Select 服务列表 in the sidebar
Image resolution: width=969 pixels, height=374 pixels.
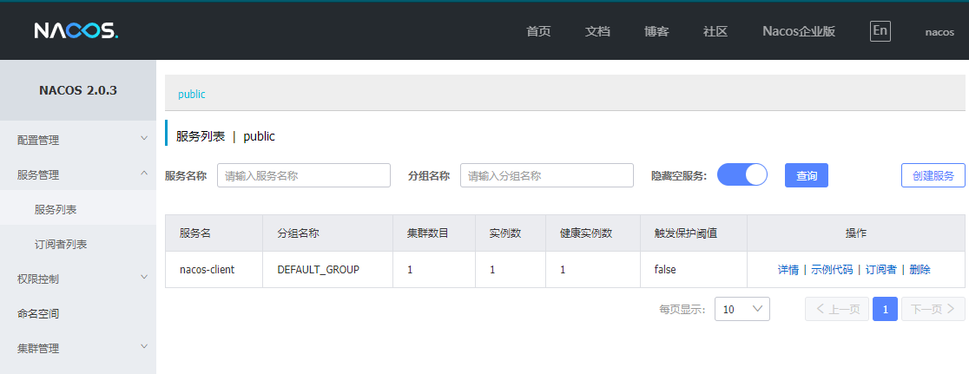pos(78,210)
